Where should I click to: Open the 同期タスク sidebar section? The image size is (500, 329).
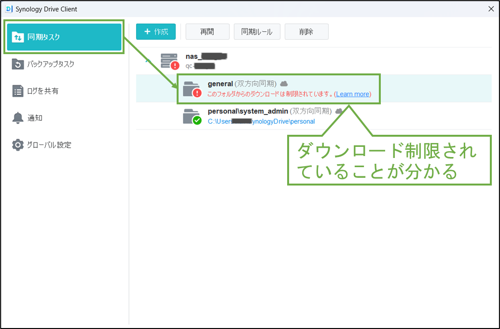pos(64,37)
